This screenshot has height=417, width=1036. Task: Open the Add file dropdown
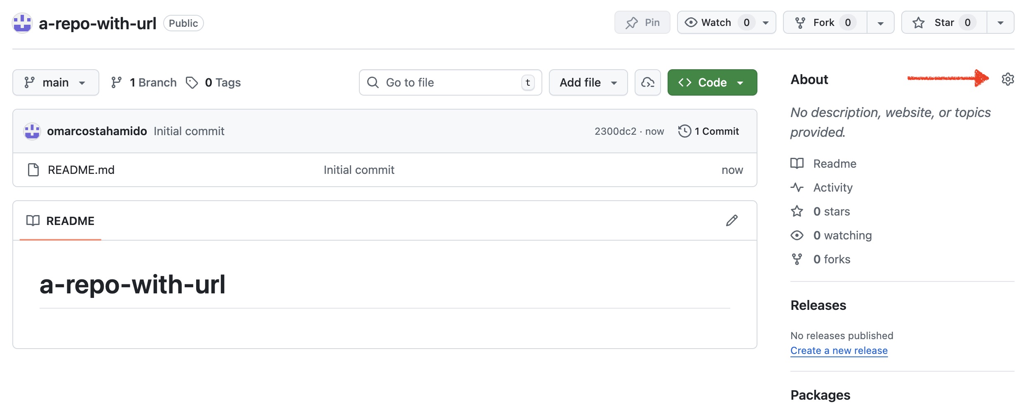click(x=588, y=82)
